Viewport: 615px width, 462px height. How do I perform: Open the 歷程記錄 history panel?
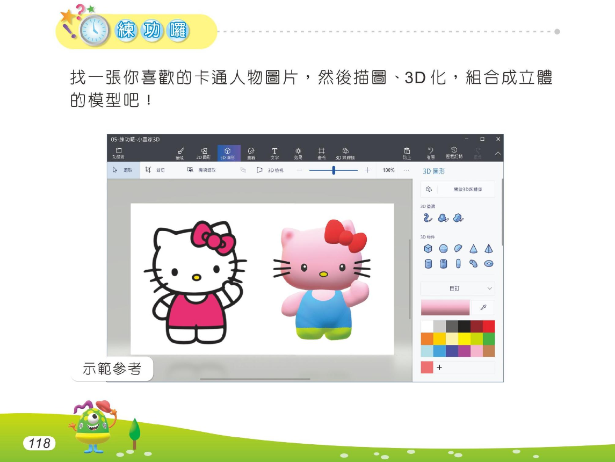click(454, 153)
